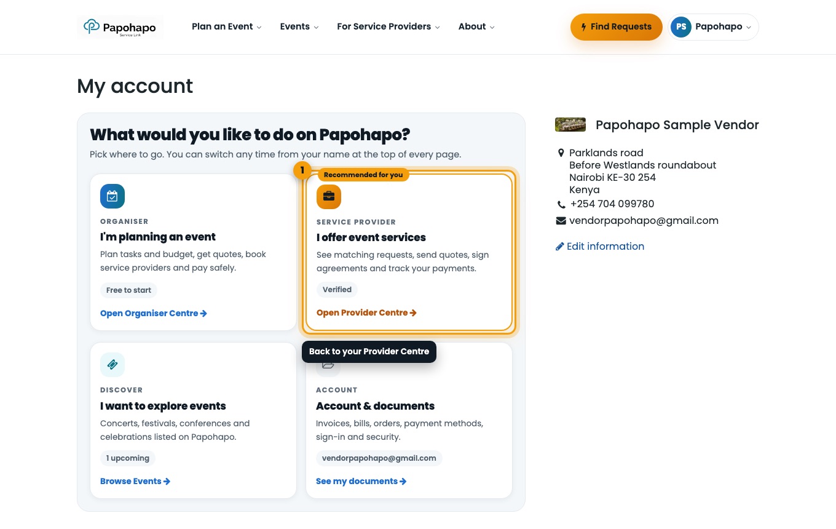Click the Papohapo logo in the header
Image resolution: width=836 pixels, height=529 pixels.
(x=120, y=27)
